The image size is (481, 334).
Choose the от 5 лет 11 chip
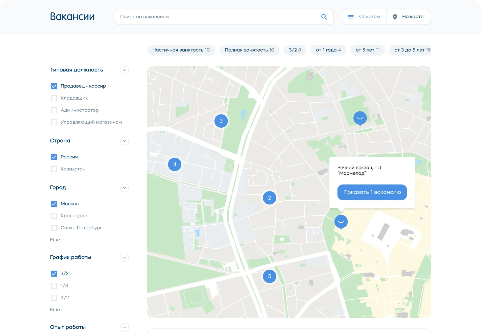(x=368, y=50)
